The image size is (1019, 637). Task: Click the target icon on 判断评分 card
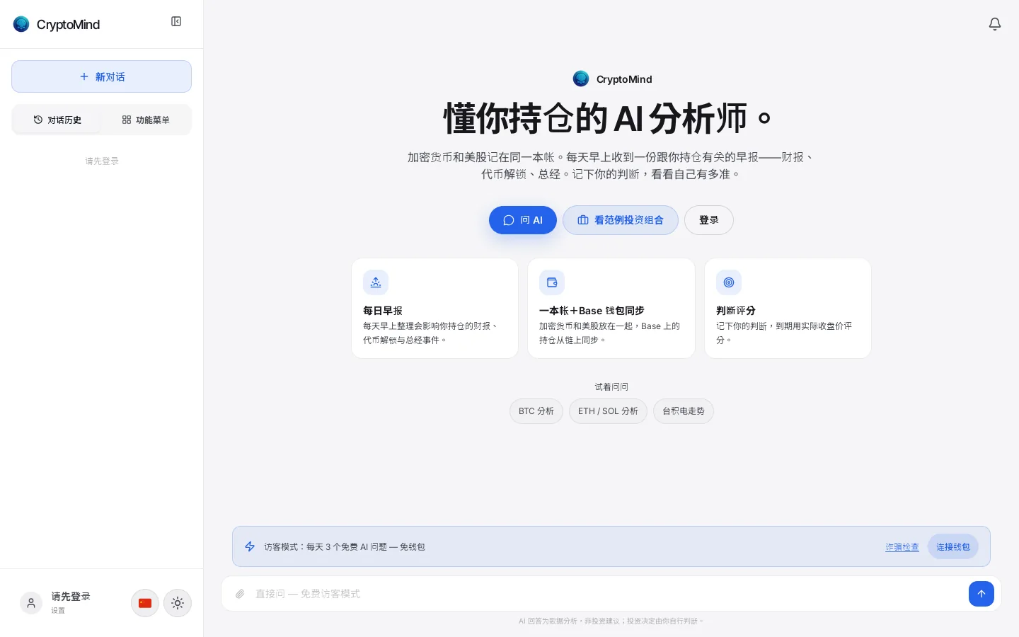(x=729, y=282)
